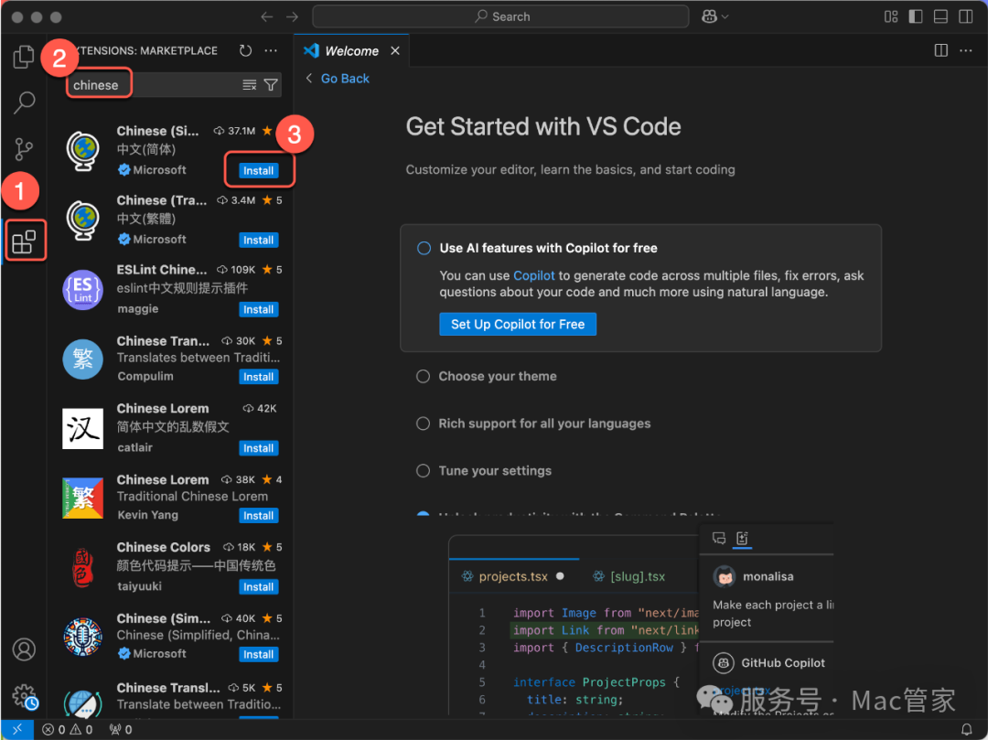The height and width of the screenshot is (740, 988).
Task: Open remote window indicator in status bar
Action: (x=17, y=729)
